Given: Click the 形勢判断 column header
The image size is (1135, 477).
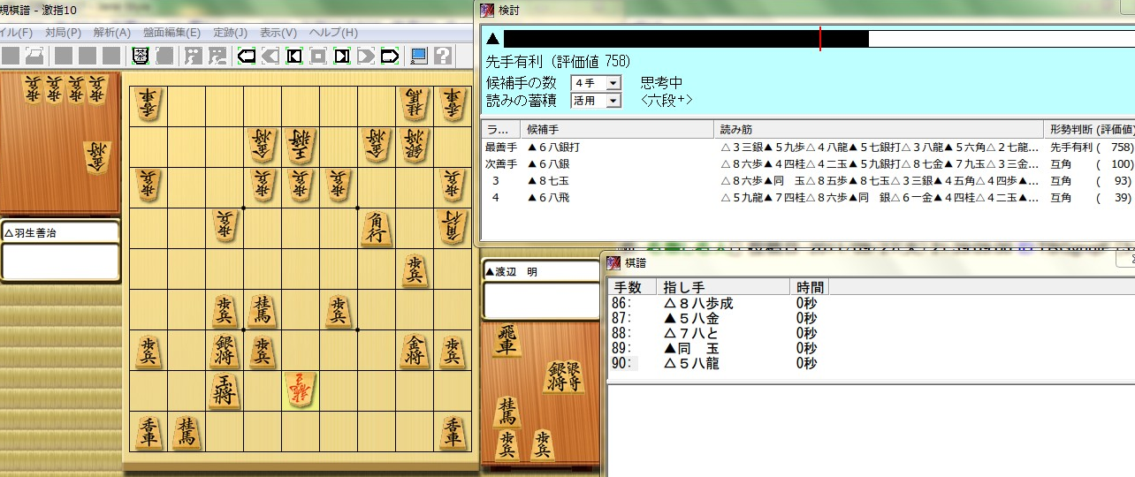Looking at the screenshot, I should coord(1088,130).
